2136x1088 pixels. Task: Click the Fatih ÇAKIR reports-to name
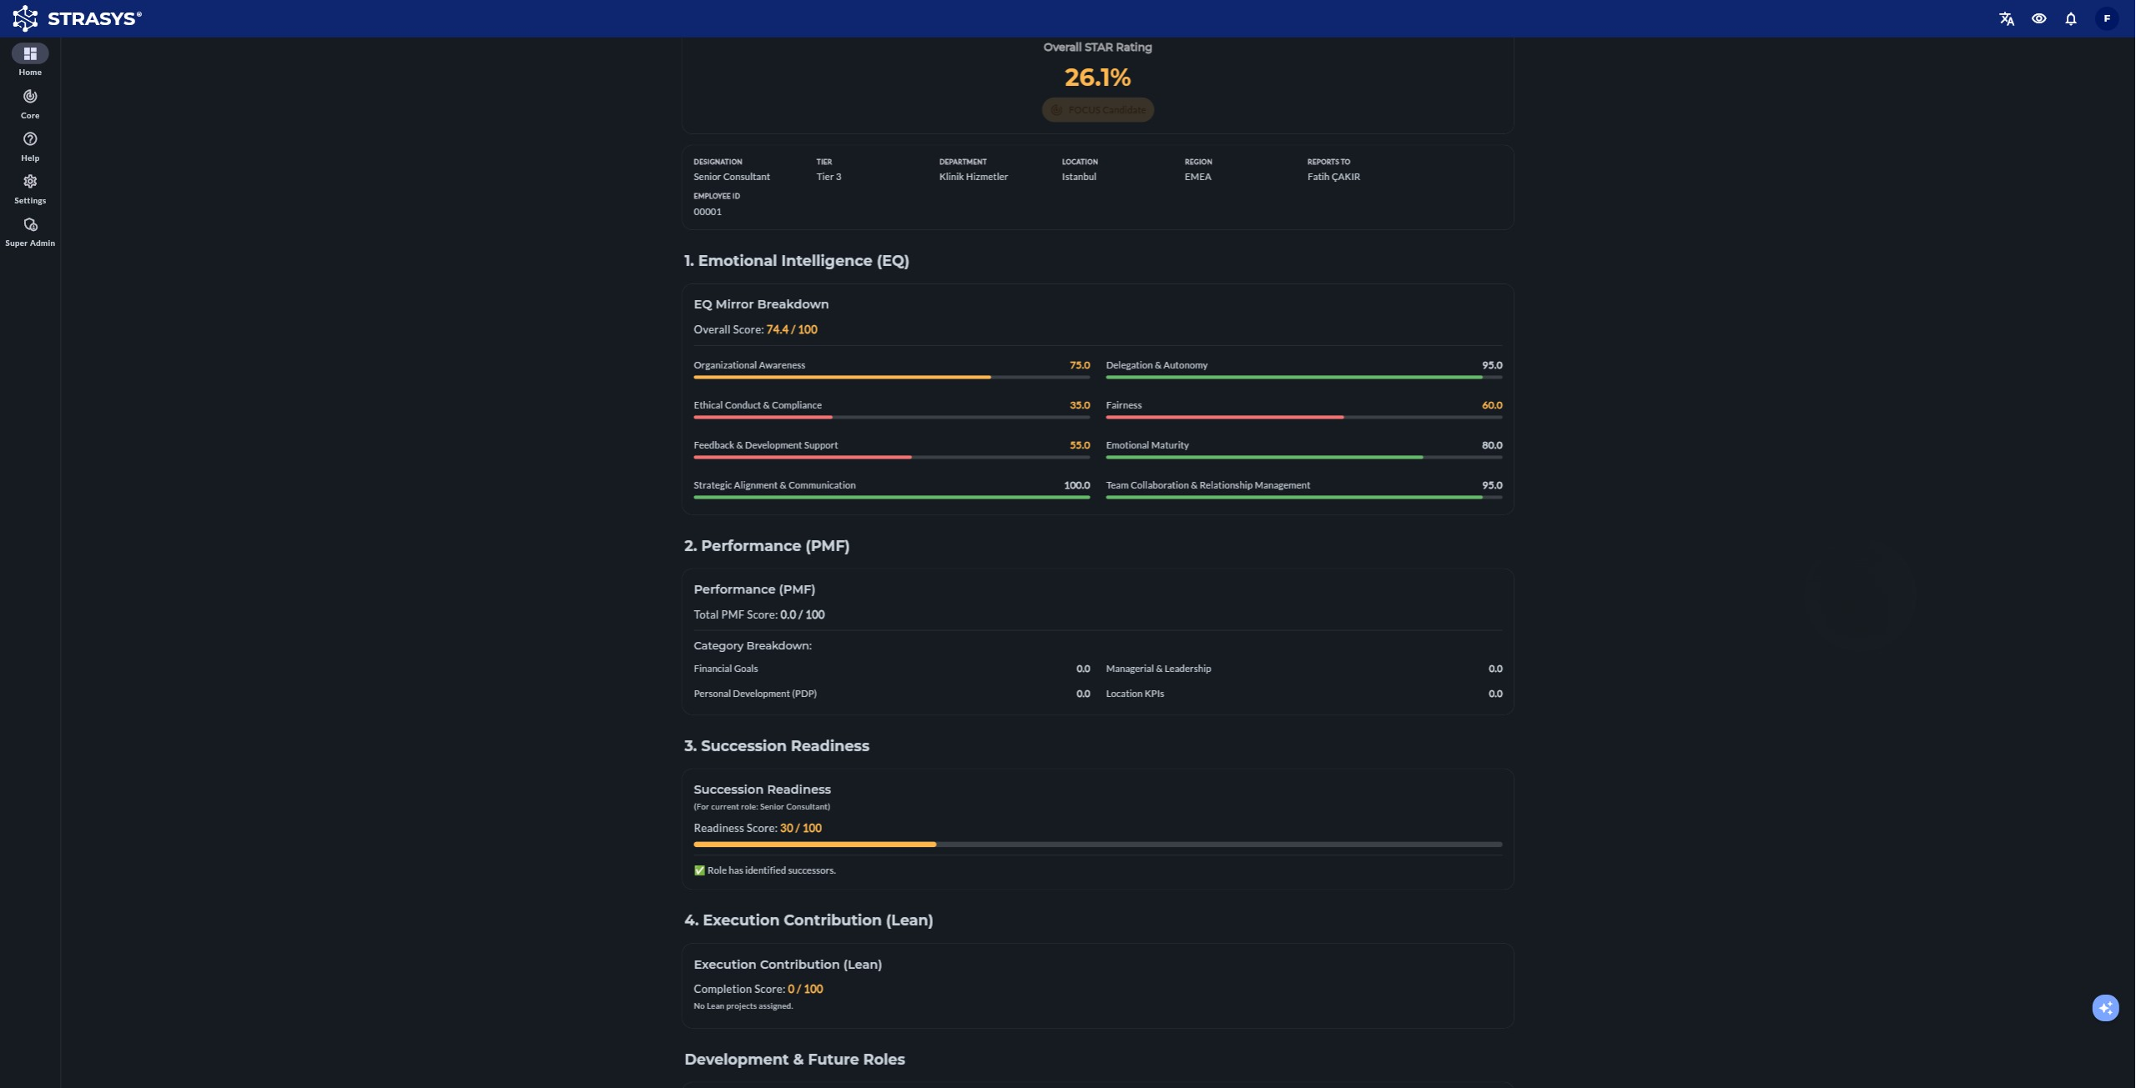point(1333,177)
